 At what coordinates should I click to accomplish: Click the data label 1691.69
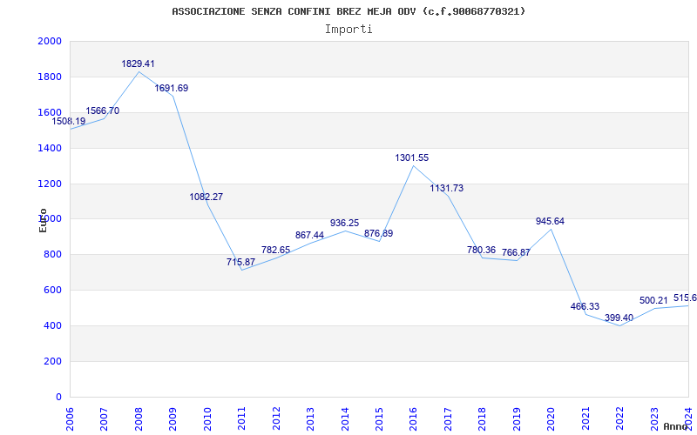[x=172, y=89]
